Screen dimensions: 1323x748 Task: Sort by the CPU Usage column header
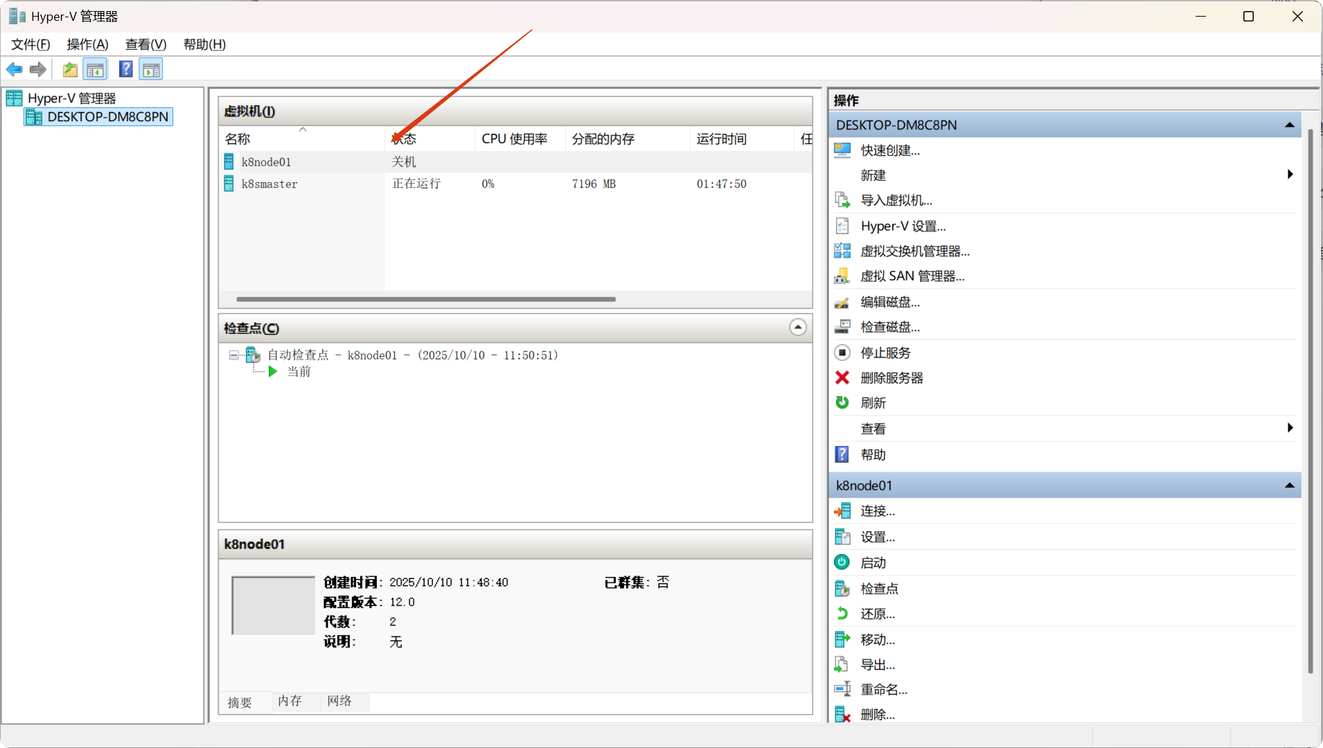point(520,139)
